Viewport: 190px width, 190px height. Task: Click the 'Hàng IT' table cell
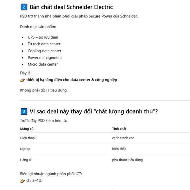(26, 160)
